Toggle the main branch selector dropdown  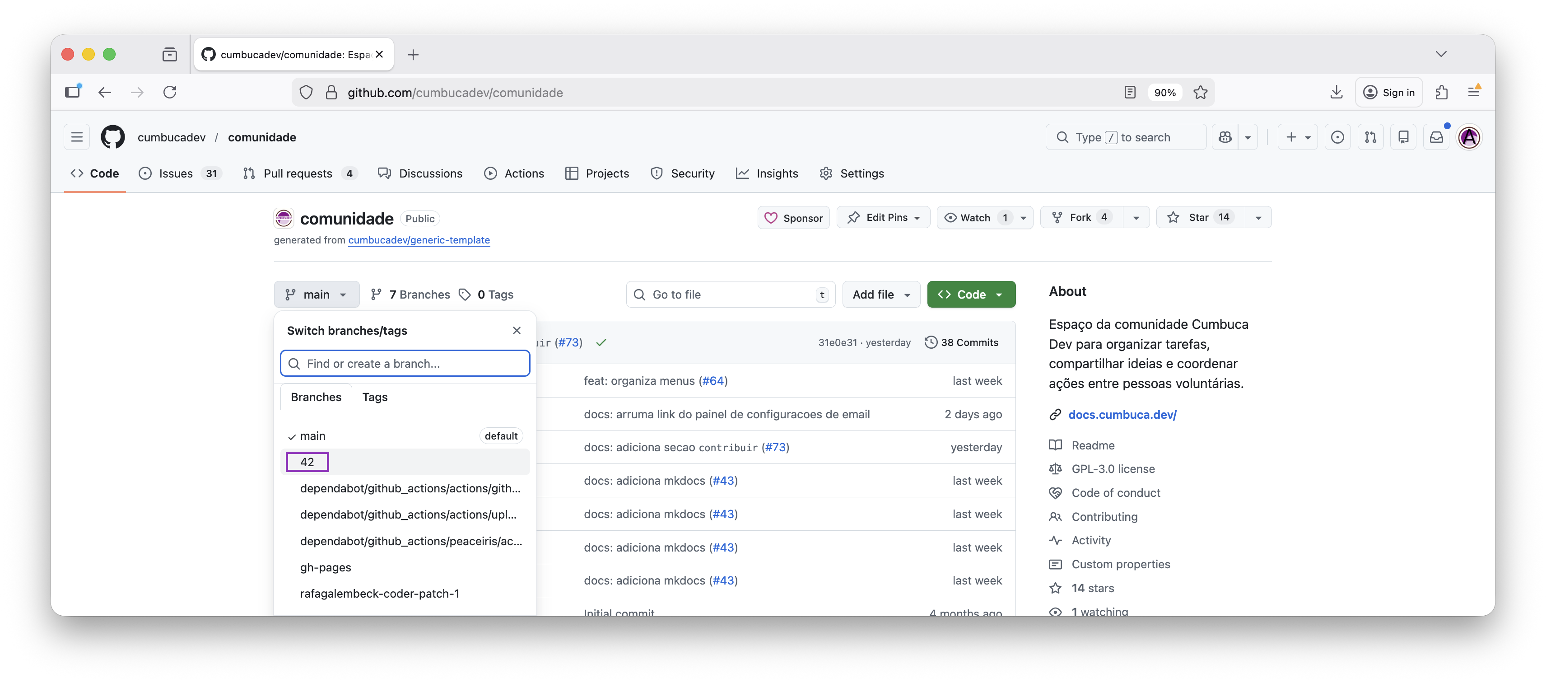click(x=316, y=295)
